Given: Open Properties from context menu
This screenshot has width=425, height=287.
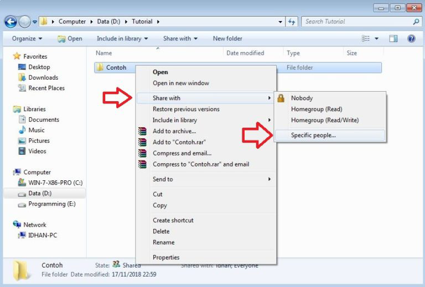Looking at the screenshot, I should (206, 258).
